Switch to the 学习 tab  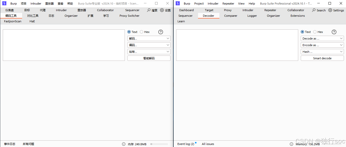(106, 16)
